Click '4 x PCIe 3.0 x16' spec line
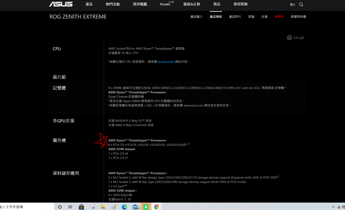The image size is (345, 210). pos(149,144)
